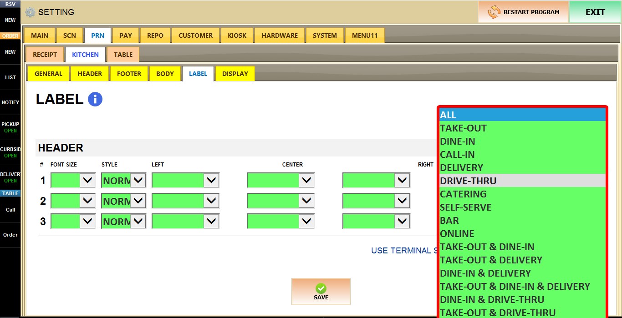
Task: Click the settings gear icon
Action: point(30,12)
